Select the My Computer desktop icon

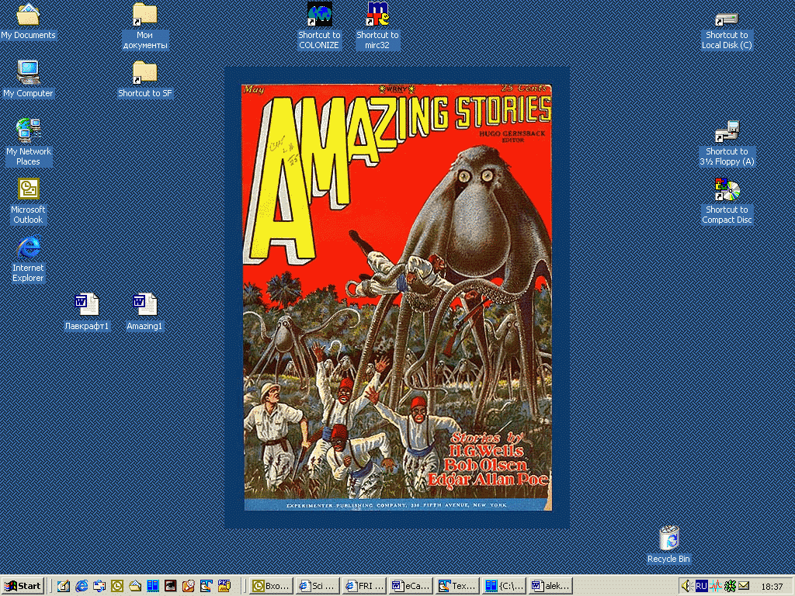[28, 79]
